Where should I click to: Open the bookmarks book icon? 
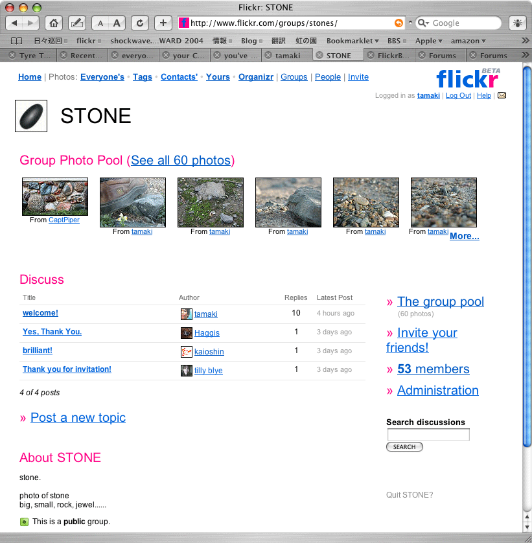pos(16,40)
